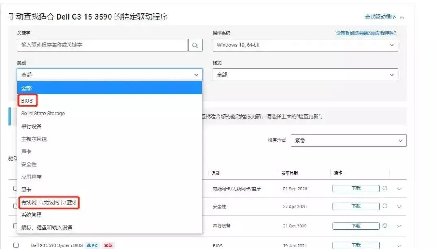Choose 鼠标、键盘和输入设备 in category list
This screenshot has height=249, width=439.
(110, 227)
